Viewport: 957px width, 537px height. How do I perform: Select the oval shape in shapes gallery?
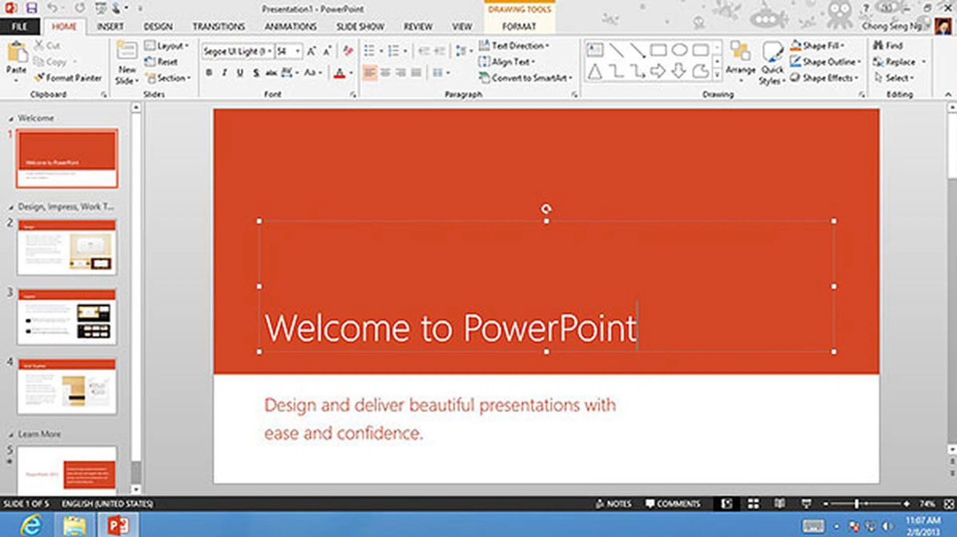tap(679, 50)
